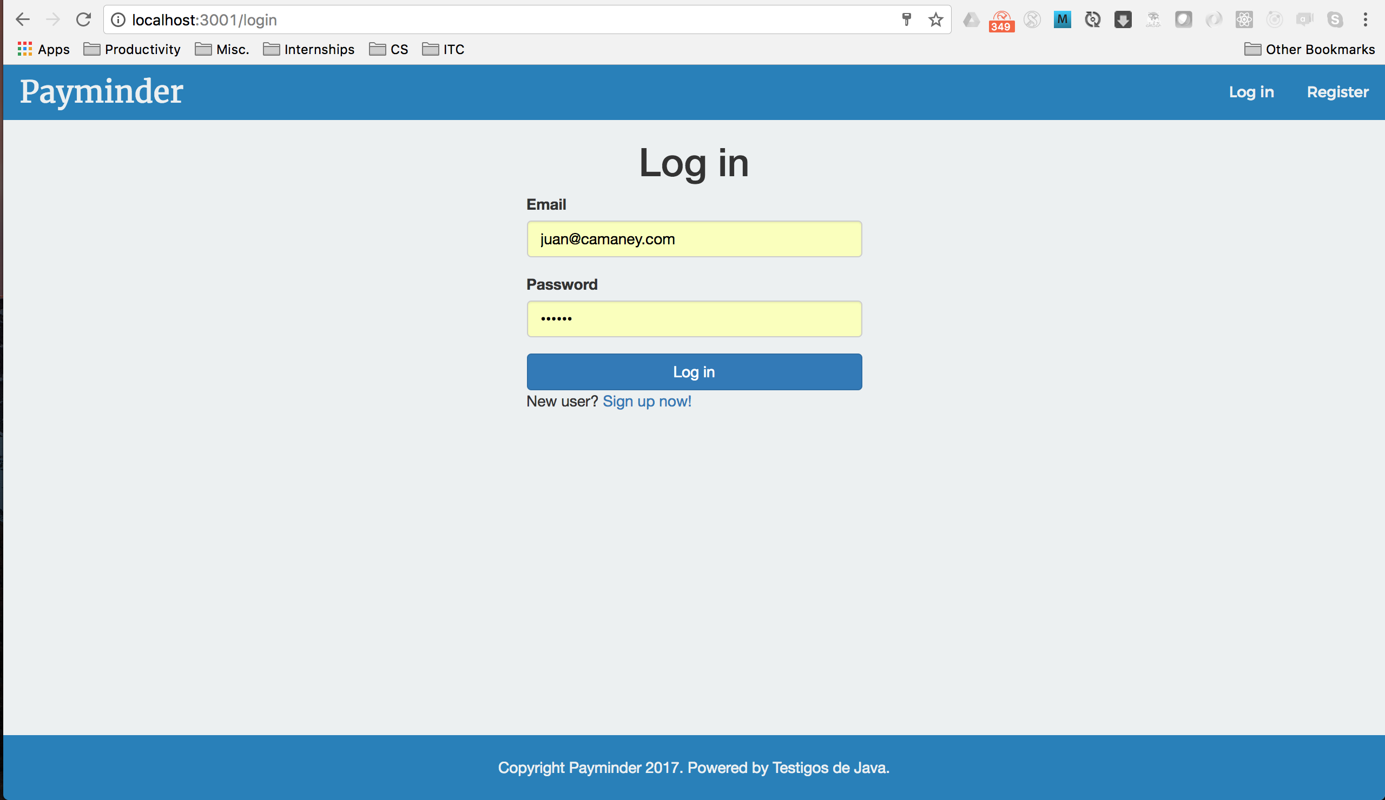Click Log in in the navbar
1385x800 pixels.
click(x=1251, y=92)
